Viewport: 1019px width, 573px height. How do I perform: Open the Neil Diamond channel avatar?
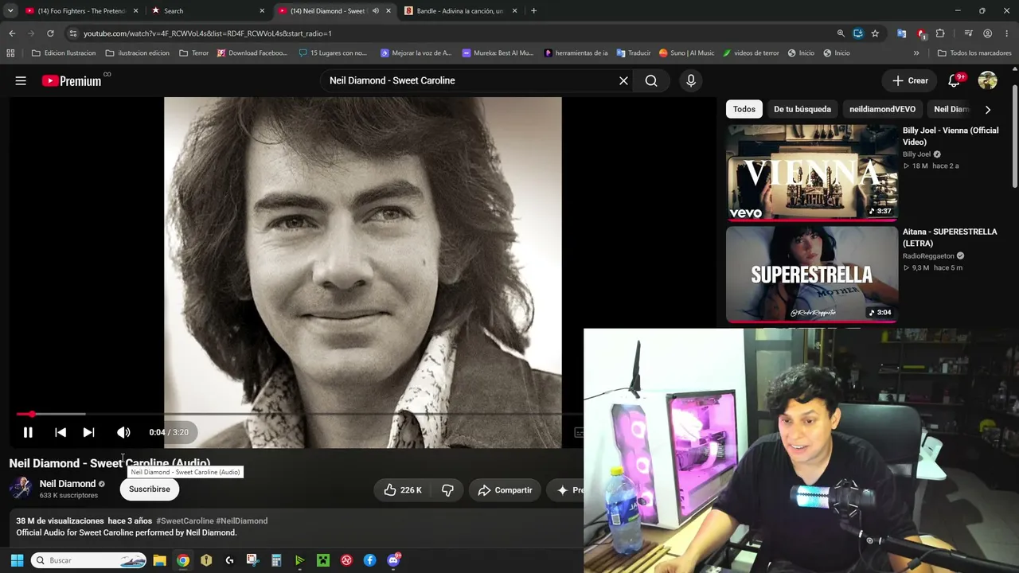point(21,489)
